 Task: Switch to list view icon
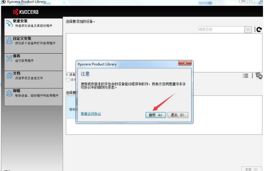tap(245, 76)
